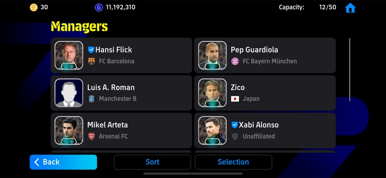Toggle the blue checkmark beside Hansi Flick
386x178 pixels.
[x=91, y=50]
